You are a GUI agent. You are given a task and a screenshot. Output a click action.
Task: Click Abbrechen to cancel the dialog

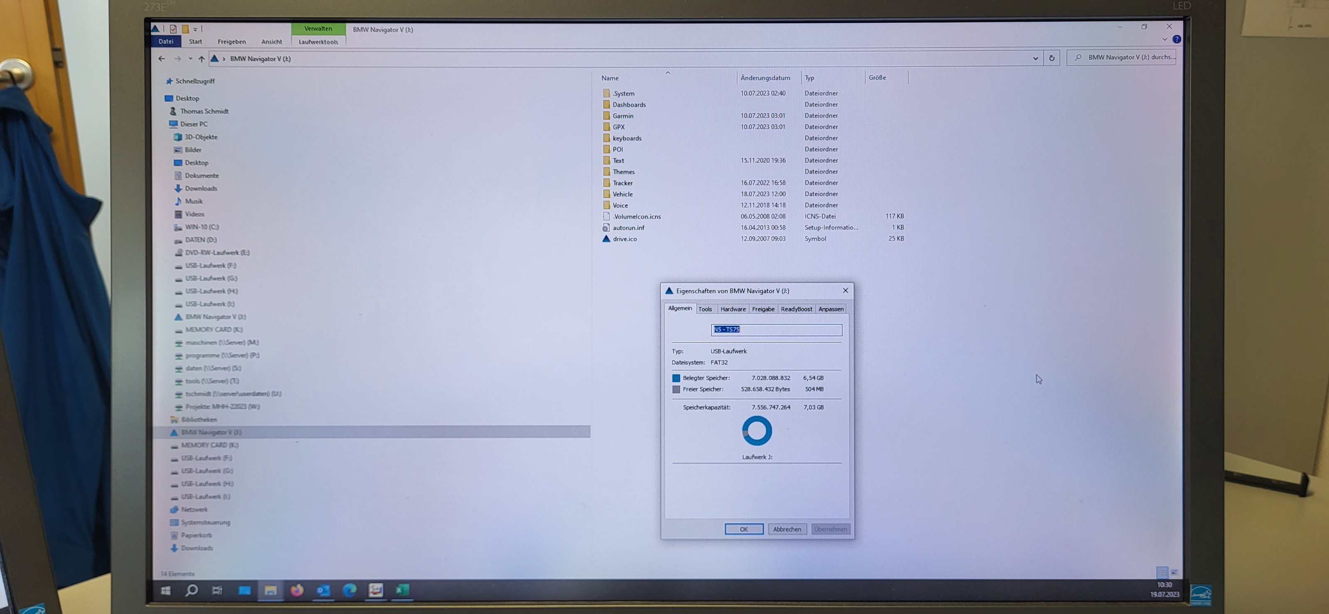[x=787, y=529]
